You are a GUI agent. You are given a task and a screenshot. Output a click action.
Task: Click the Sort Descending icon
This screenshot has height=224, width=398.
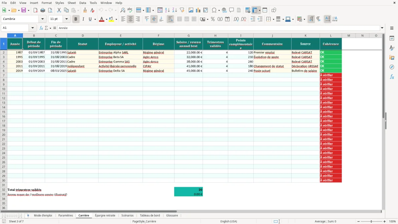(175, 10)
